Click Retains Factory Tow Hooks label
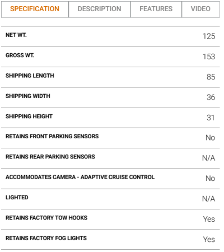Screen dimensions: 224x252 (46, 218)
